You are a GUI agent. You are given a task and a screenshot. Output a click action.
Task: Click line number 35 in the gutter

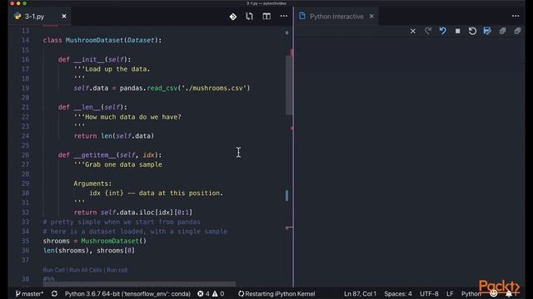click(26, 241)
